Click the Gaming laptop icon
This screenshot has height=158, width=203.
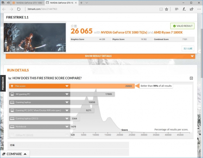pos(12,102)
